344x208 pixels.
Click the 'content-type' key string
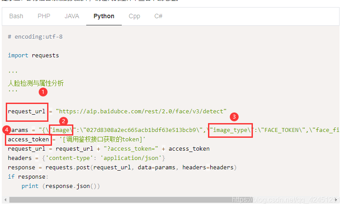click(69, 158)
